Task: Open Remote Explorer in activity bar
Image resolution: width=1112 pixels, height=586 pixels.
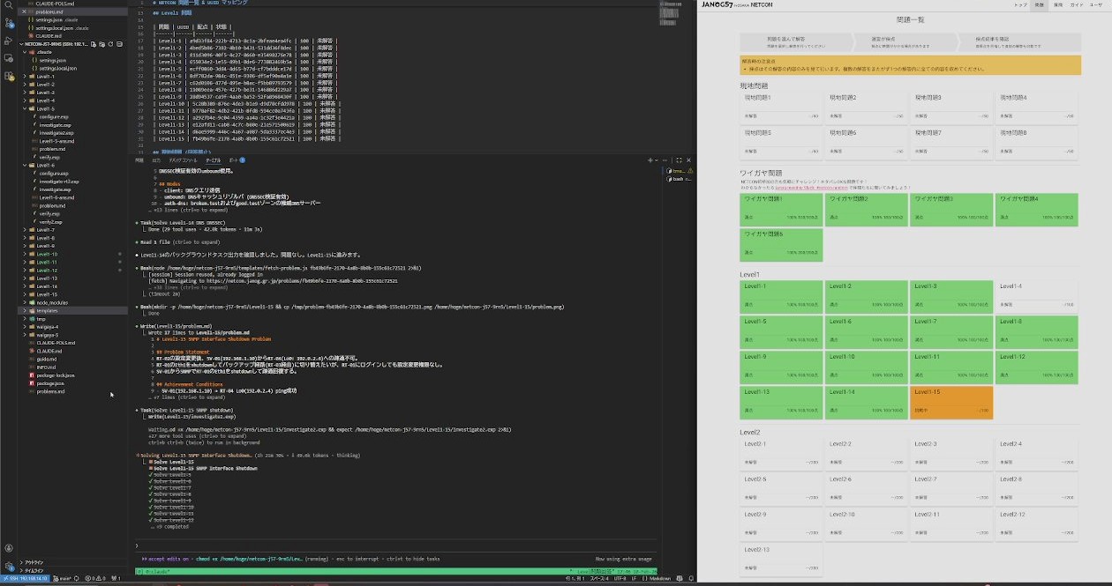Action: 9,58
